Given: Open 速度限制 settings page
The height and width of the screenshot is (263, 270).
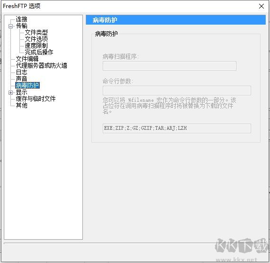Looking at the screenshot, I should tap(36, 45).
